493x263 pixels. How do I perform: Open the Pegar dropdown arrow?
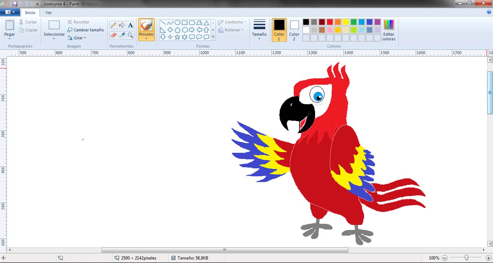10,39
